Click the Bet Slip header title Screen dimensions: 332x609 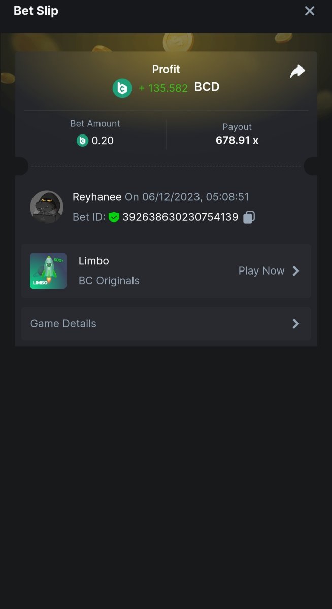click(36, 11)
